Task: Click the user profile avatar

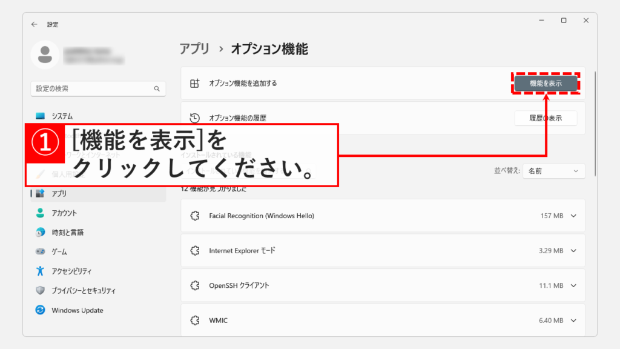Action: coord(45,55)
